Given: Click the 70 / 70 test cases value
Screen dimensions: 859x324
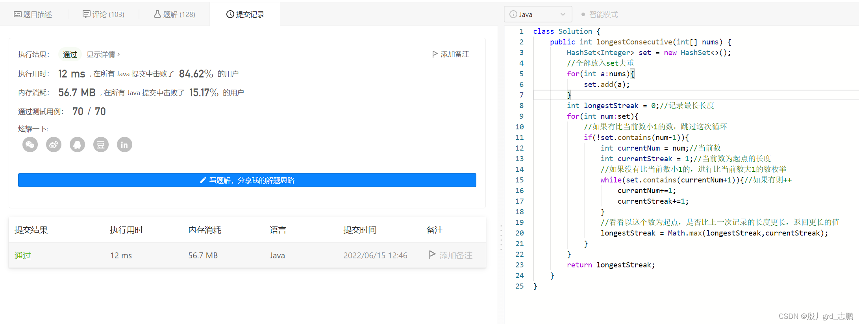Looking at the screenshot, I should click(x=89, y=111).
